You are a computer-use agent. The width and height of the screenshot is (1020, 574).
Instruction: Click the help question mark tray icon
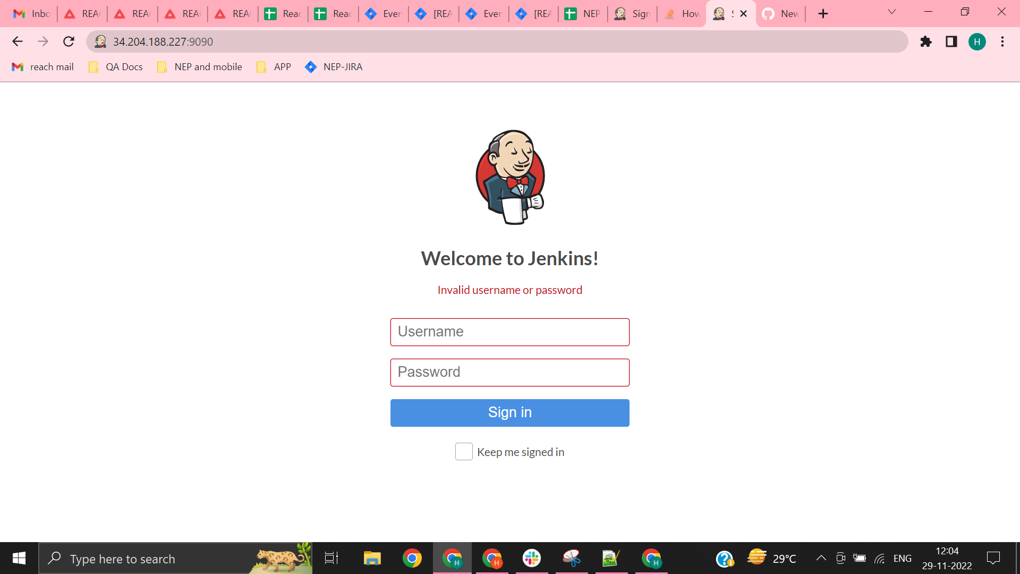click(x=725, y=559)
